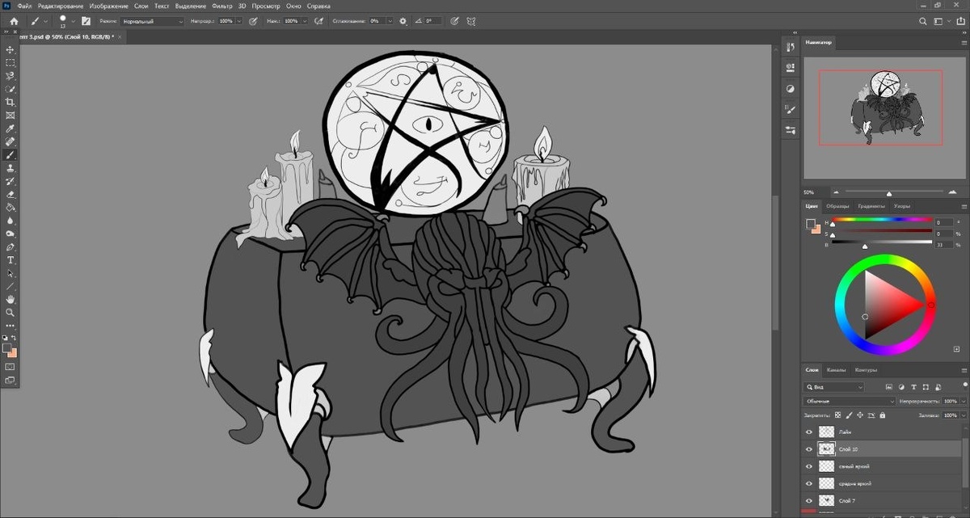Open the Справка menu
This screenshot has width=970, height=518.
319,6
